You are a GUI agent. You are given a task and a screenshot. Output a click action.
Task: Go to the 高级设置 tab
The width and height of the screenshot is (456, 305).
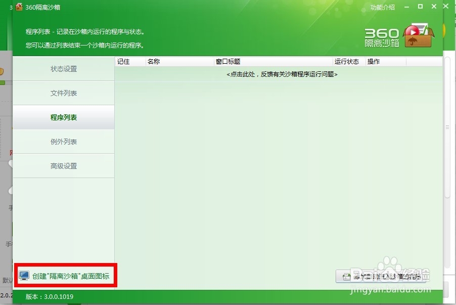tap(63, 166)
